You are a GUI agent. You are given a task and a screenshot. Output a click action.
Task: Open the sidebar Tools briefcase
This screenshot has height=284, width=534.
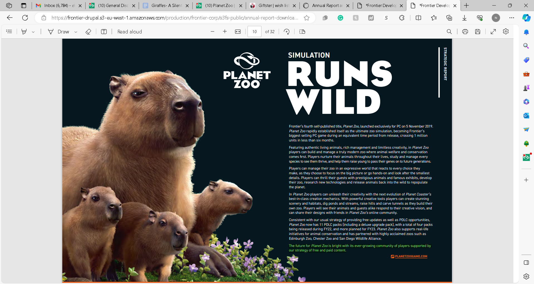[x=526, y=74]
